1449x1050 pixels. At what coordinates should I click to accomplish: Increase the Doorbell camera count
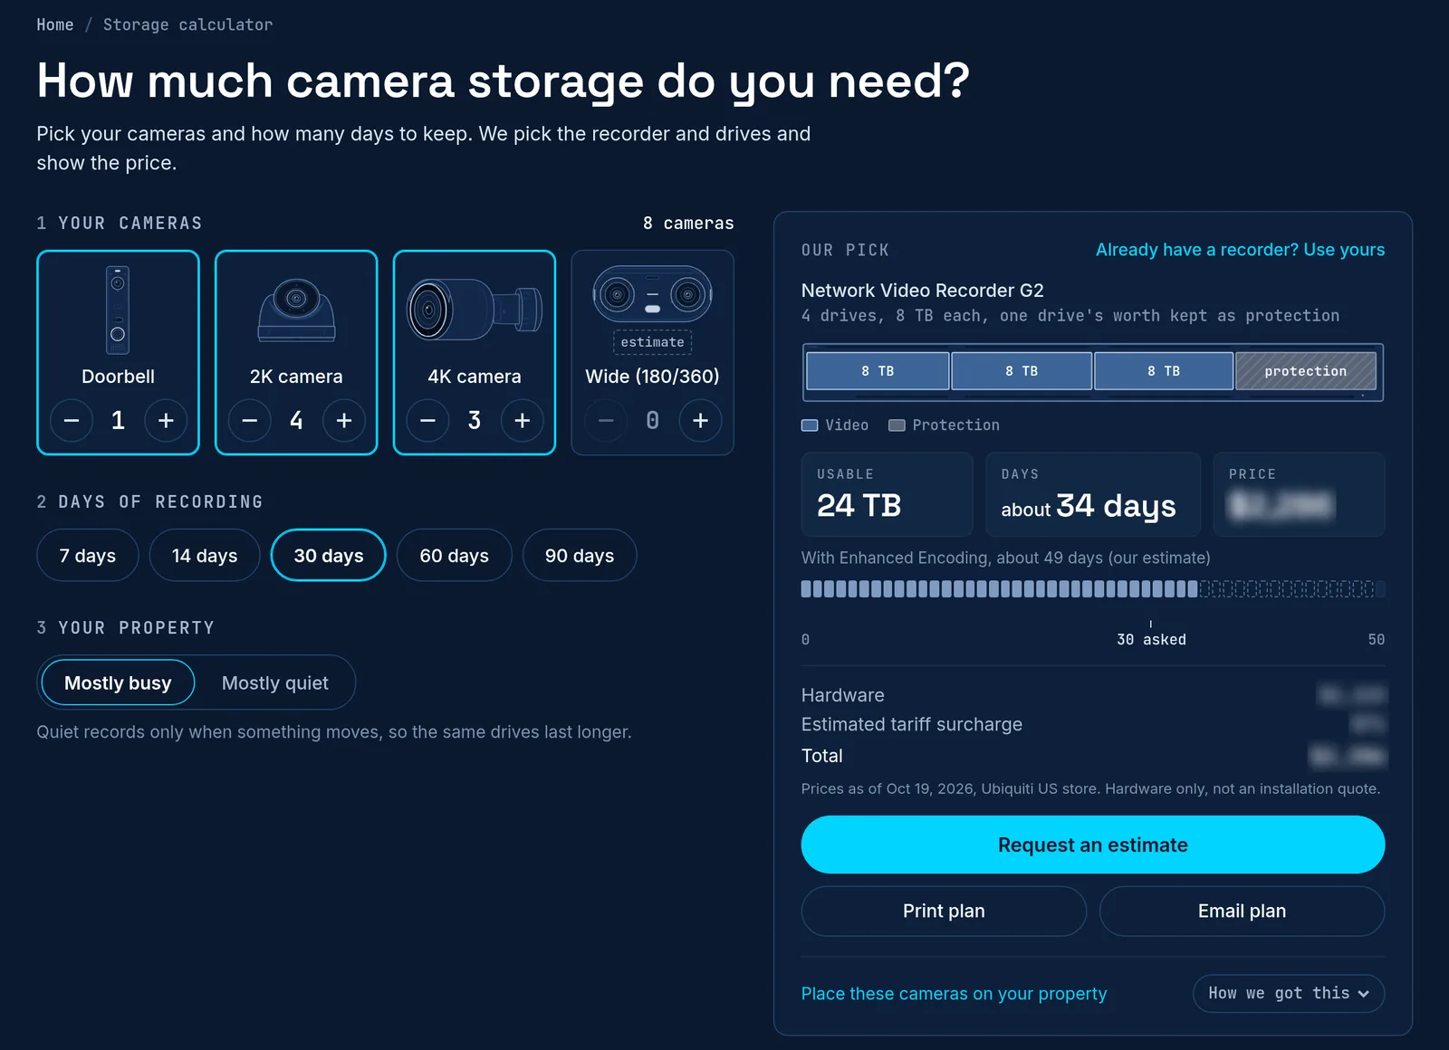click(166, 421)
